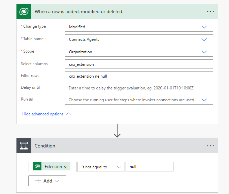Click the Filter rows field
The width and height of the screenshot is (229, 194).
click(x=139, y=76)
